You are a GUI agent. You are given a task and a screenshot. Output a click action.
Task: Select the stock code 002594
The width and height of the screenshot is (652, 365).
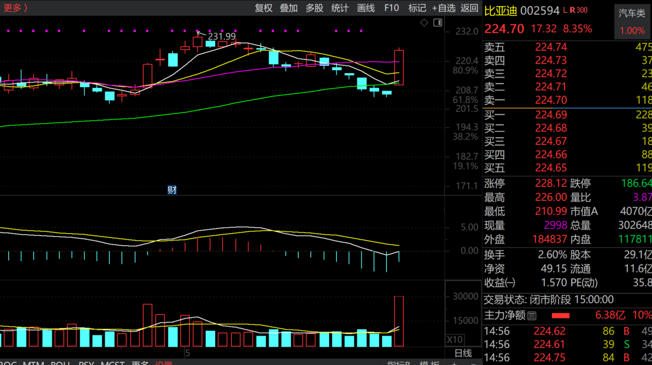point(540,11)
